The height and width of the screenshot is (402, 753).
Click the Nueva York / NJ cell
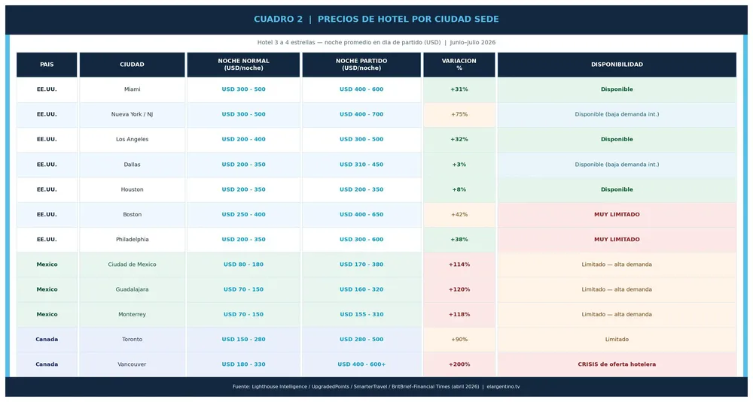pos(132,114)
